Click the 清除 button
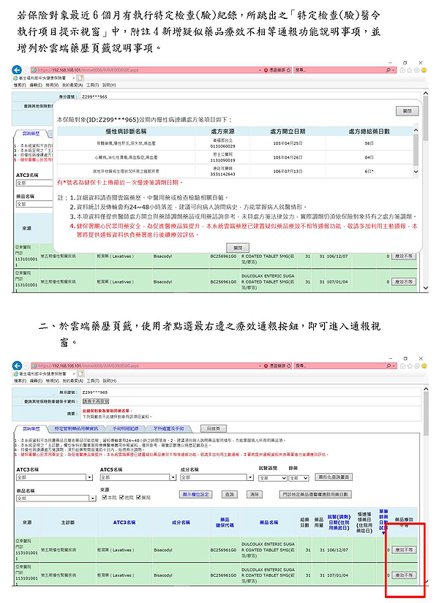Screen dimensions: 439x603 (x=254, y=495)
